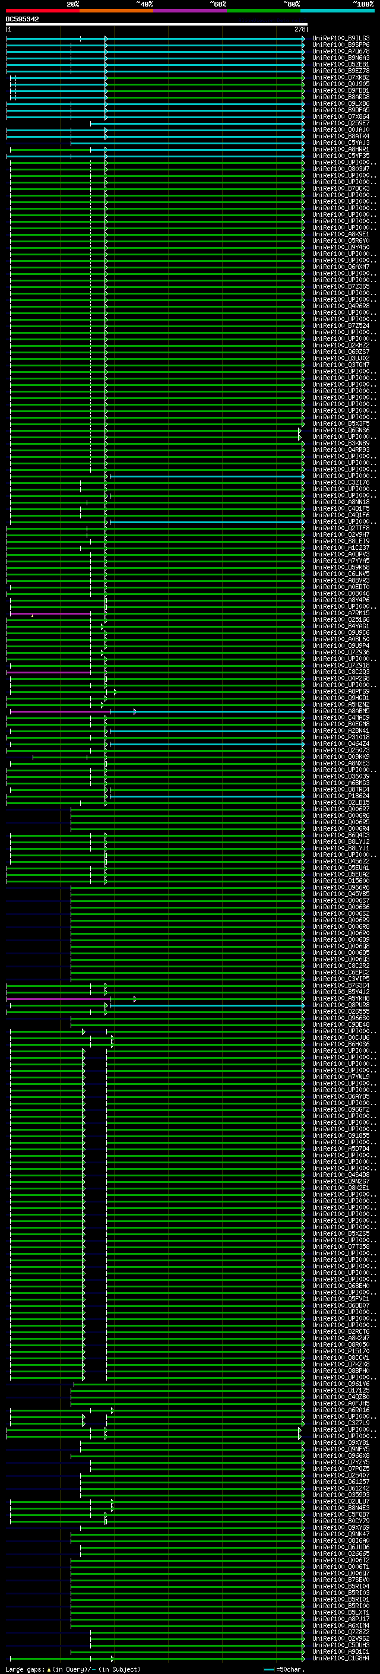Select hit UniRef100_B6Q4C3
The width and height of the screenshot is (380, 1674).
[341, 835]
